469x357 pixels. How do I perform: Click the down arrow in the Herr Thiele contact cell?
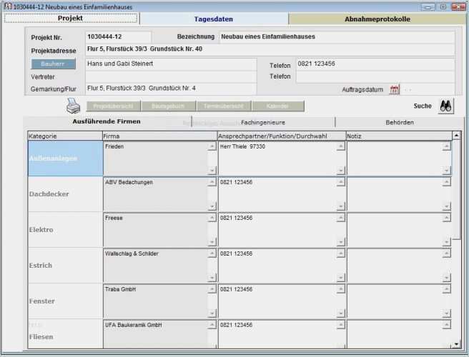pyautogui.click(x=341, y=171)
